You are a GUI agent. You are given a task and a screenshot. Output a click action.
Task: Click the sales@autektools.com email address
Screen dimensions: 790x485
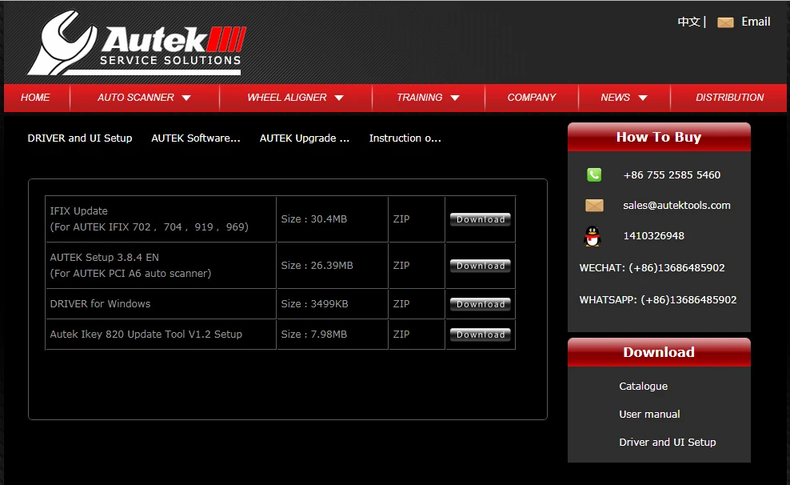coord(676,205)
